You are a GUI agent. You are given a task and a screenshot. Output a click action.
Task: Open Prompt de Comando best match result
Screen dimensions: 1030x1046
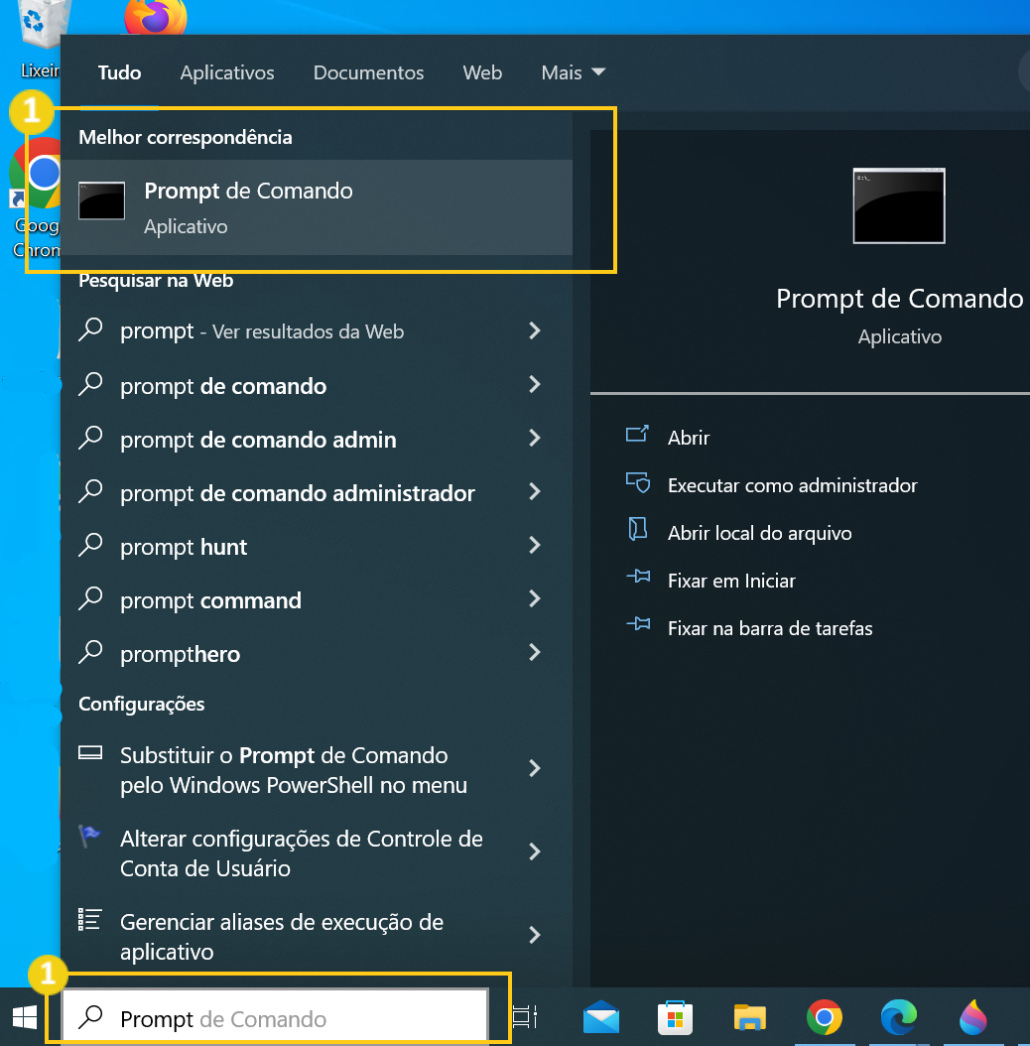click(317, 207)
